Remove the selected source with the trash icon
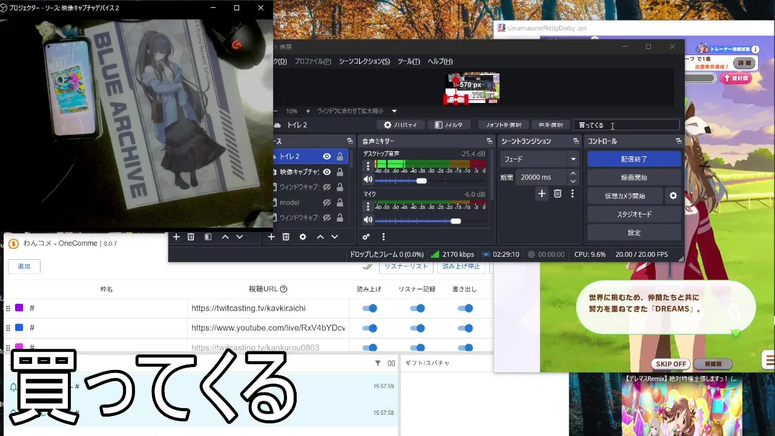775x436 pixels. [286, 237]
